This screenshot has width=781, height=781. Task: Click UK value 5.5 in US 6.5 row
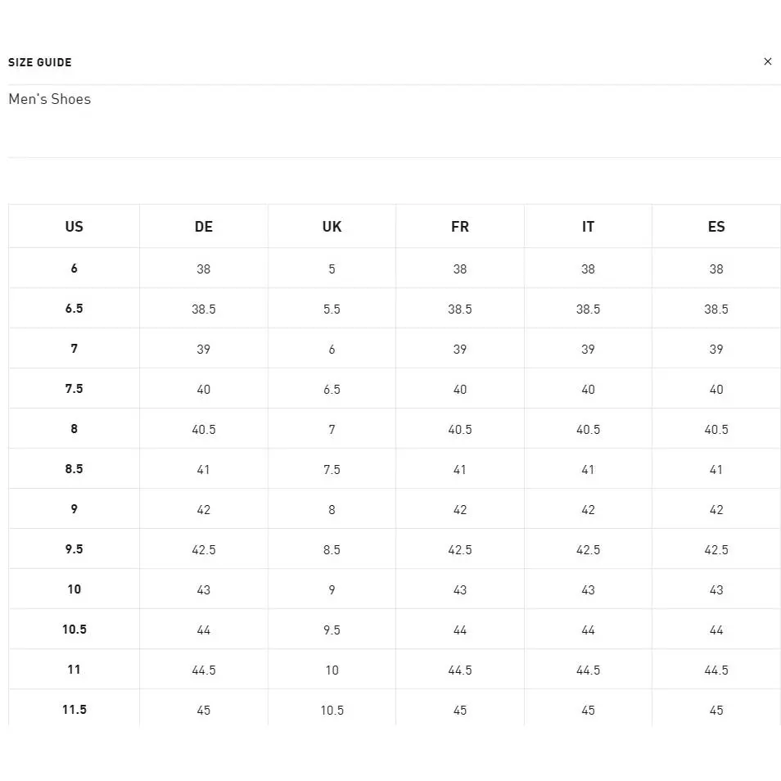tap(332, 309)
